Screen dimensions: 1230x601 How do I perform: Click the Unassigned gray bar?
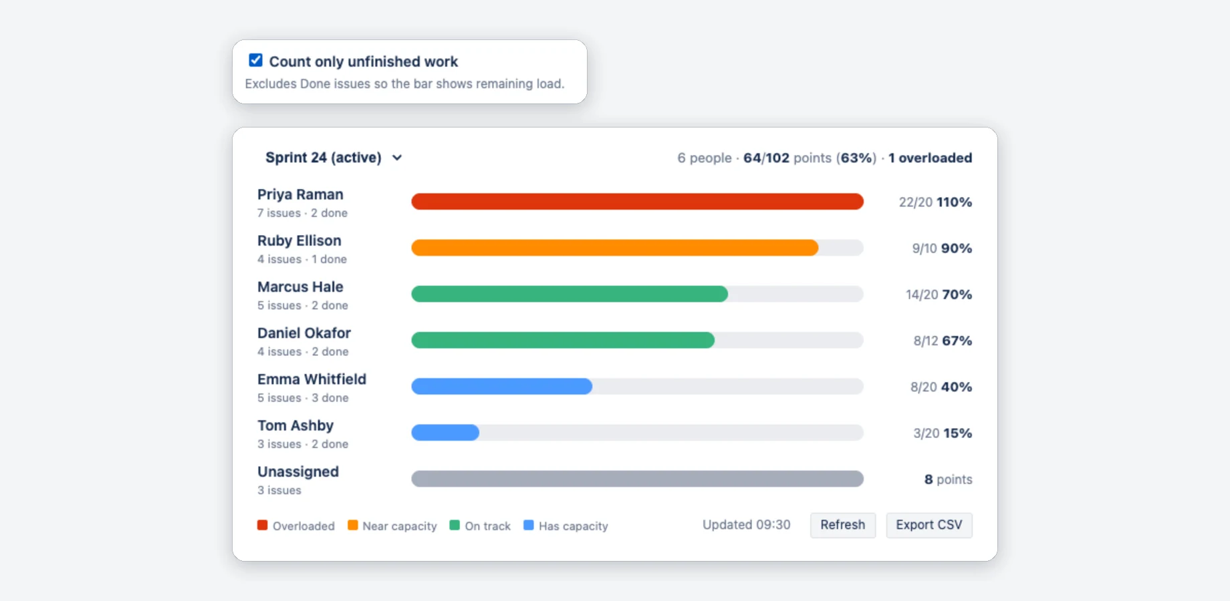point(637,479)
